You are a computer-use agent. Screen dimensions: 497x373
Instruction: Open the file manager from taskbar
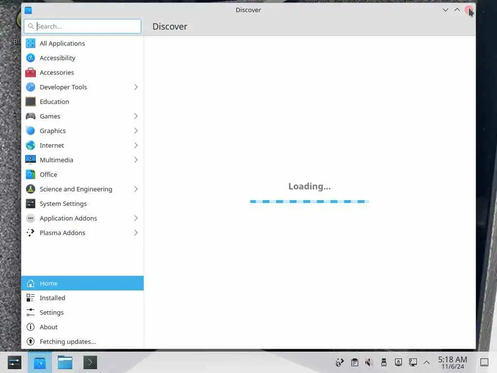65,362
